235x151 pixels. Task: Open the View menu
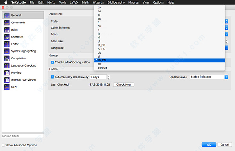pyautogui.click(x=146, y=2)
